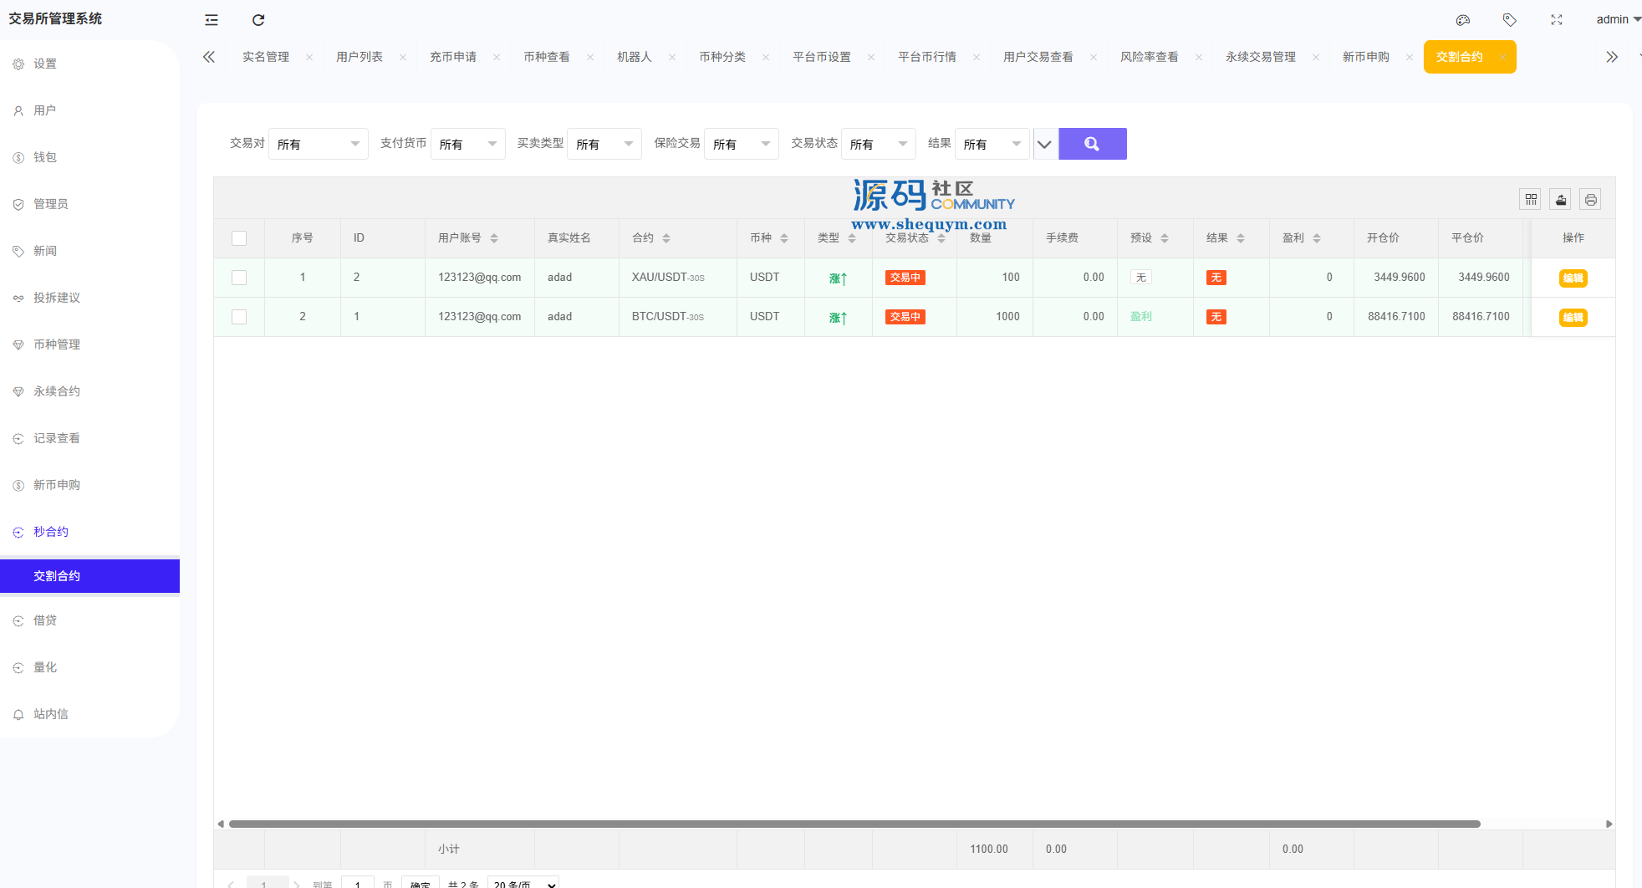Toggle fullscreen mode icon
This screenshot has width=1642, height=888.
click(x=1556, y=20)
